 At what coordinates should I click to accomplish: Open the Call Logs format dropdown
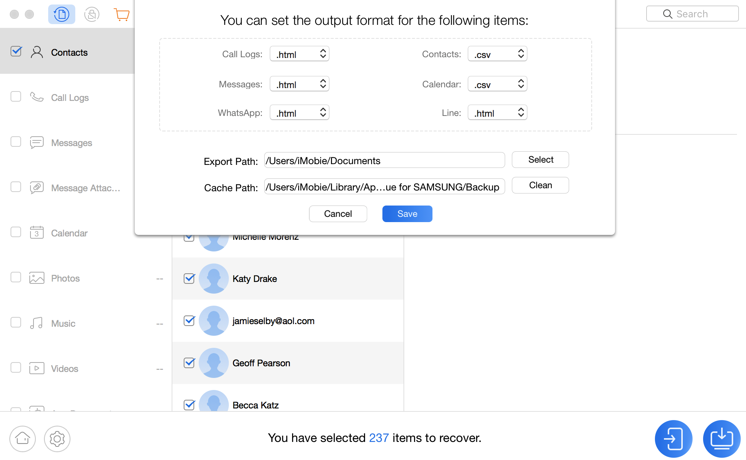tap(300, 54)
